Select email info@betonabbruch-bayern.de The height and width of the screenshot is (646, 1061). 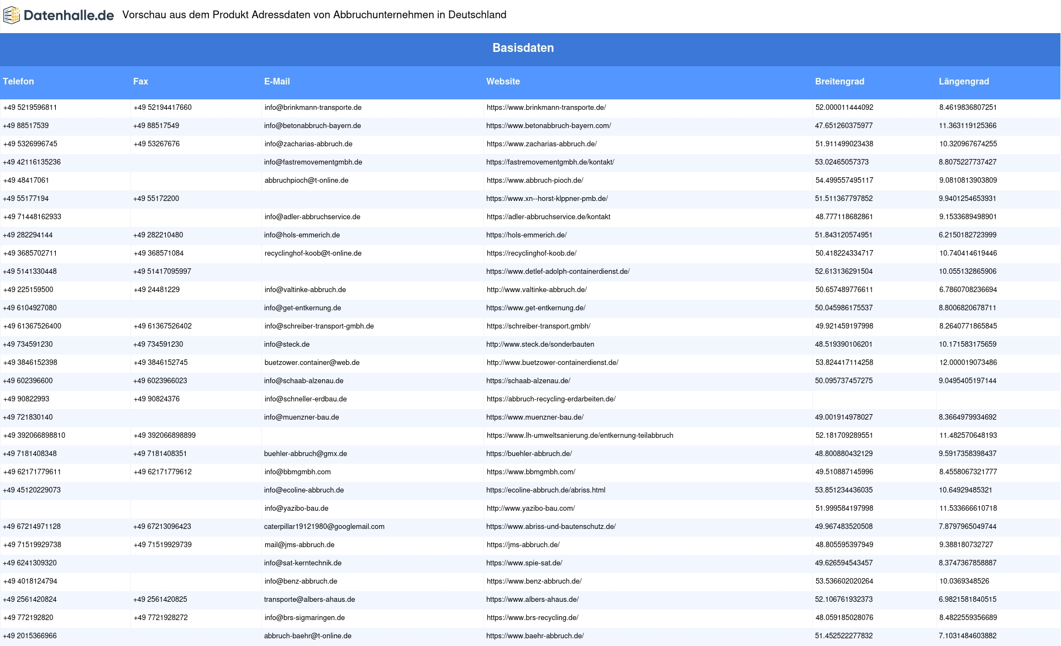click(x=313, y=126)
